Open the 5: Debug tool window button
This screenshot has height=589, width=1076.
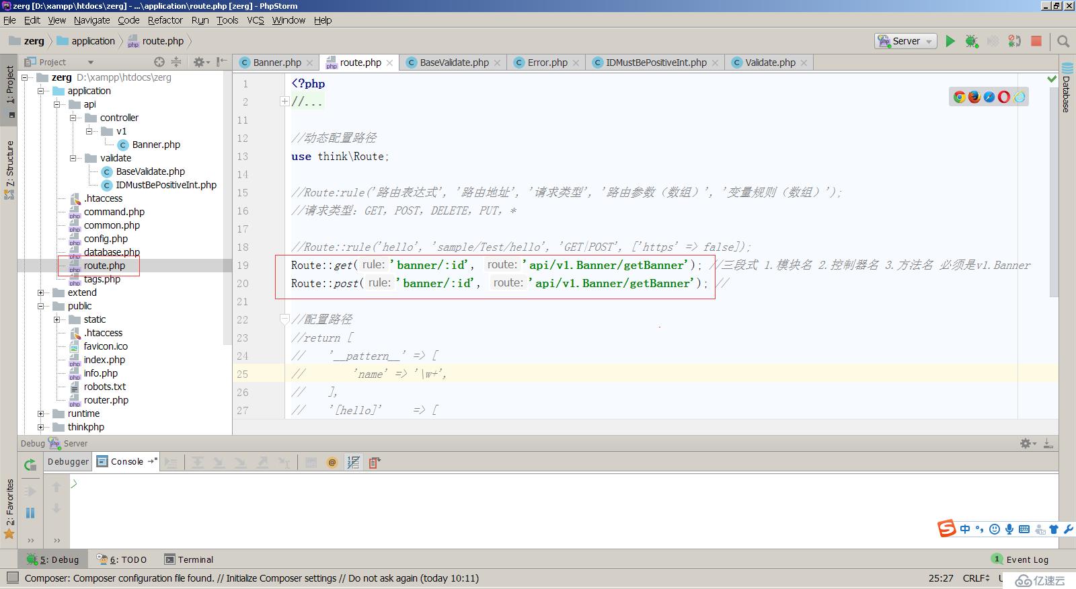pyautogui.click(x=52, y=559)
